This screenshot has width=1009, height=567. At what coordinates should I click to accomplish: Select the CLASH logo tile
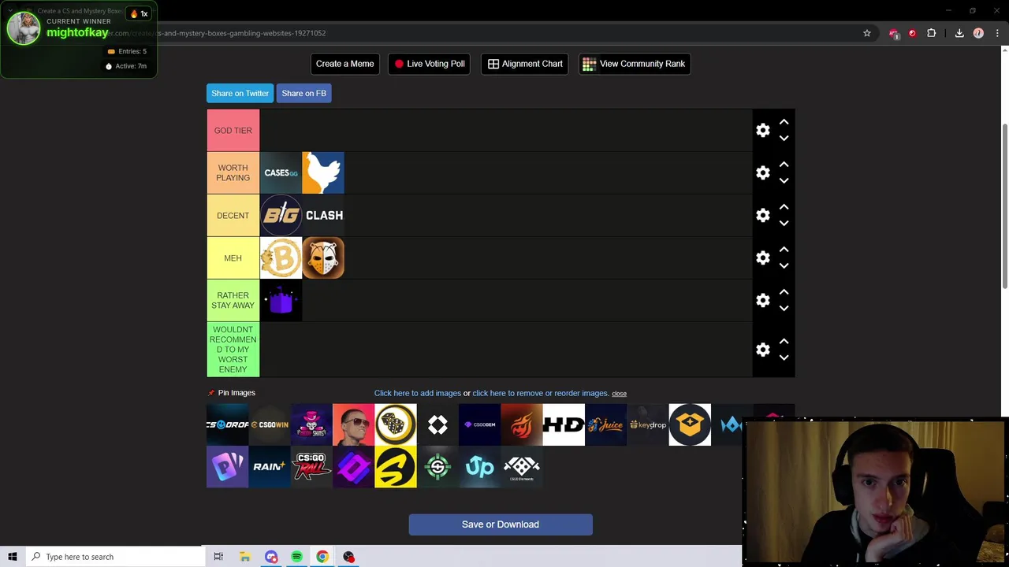pos(323,215)
